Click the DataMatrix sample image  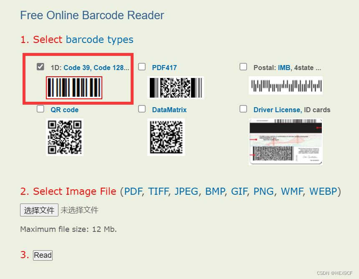click(166, 137)
